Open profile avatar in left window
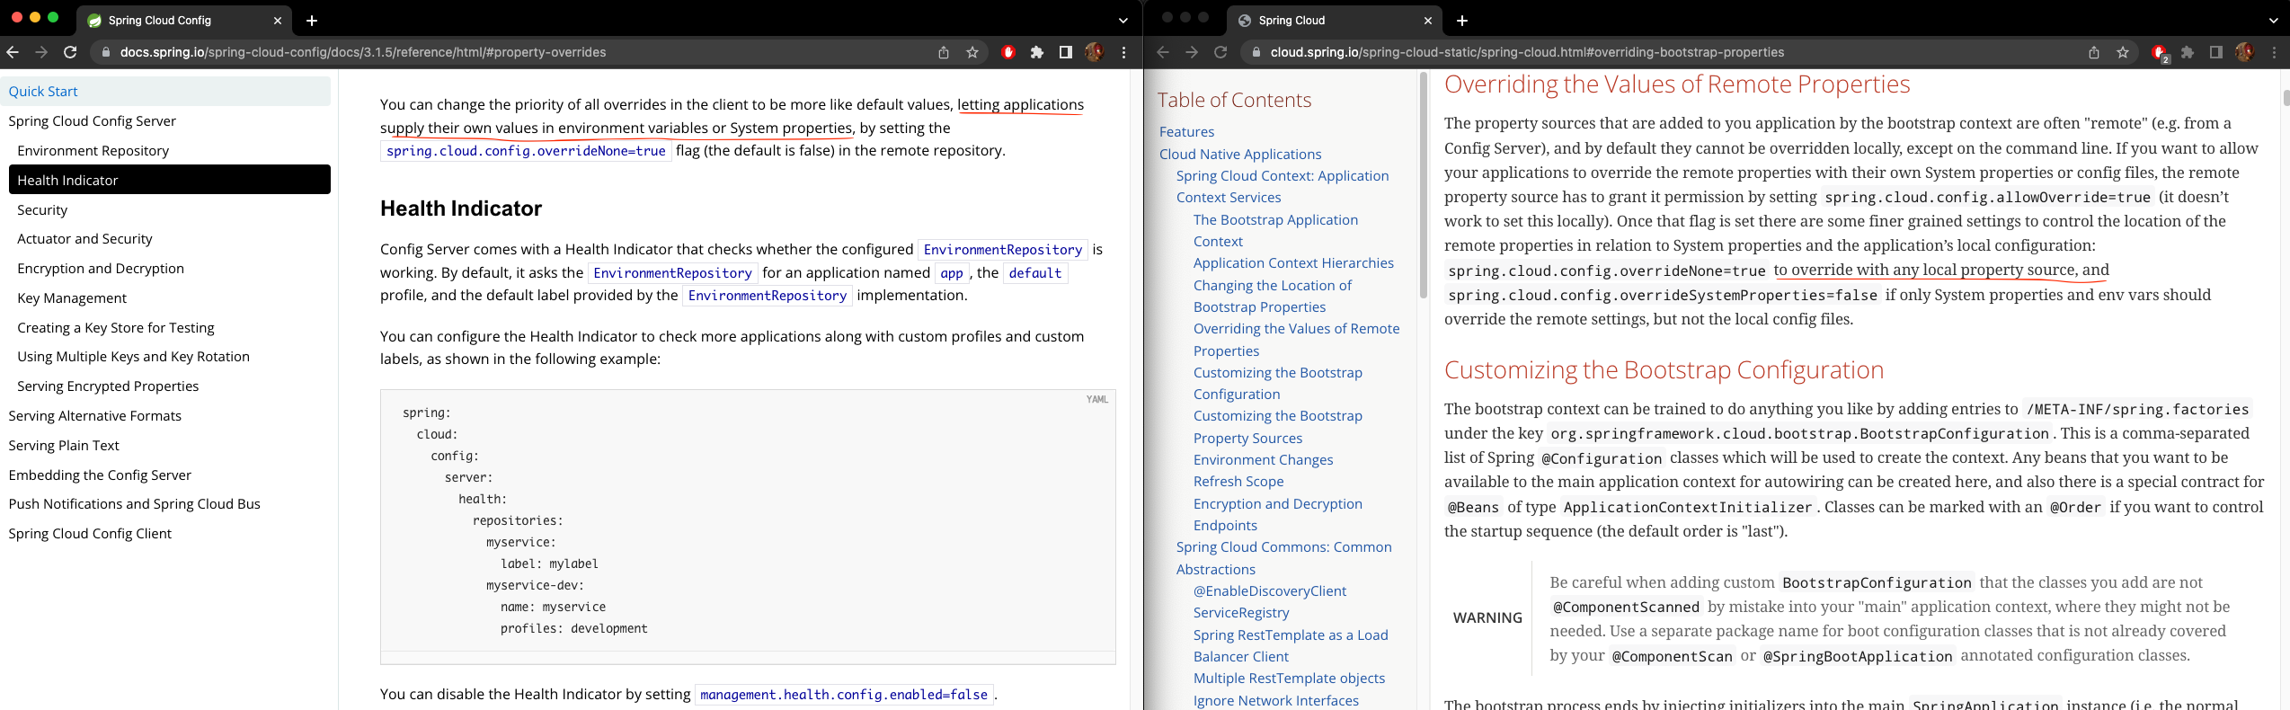The image size is (2290, 710). (1095, 52)
